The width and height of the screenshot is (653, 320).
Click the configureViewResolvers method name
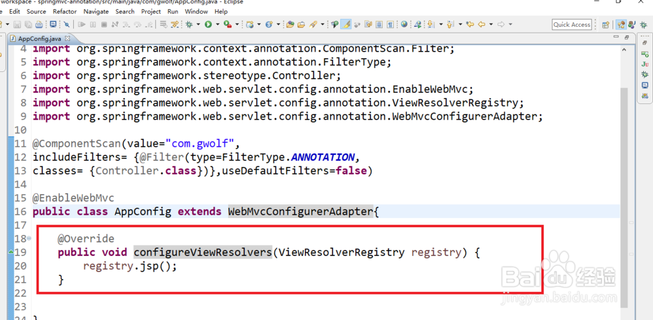(202, 252)
